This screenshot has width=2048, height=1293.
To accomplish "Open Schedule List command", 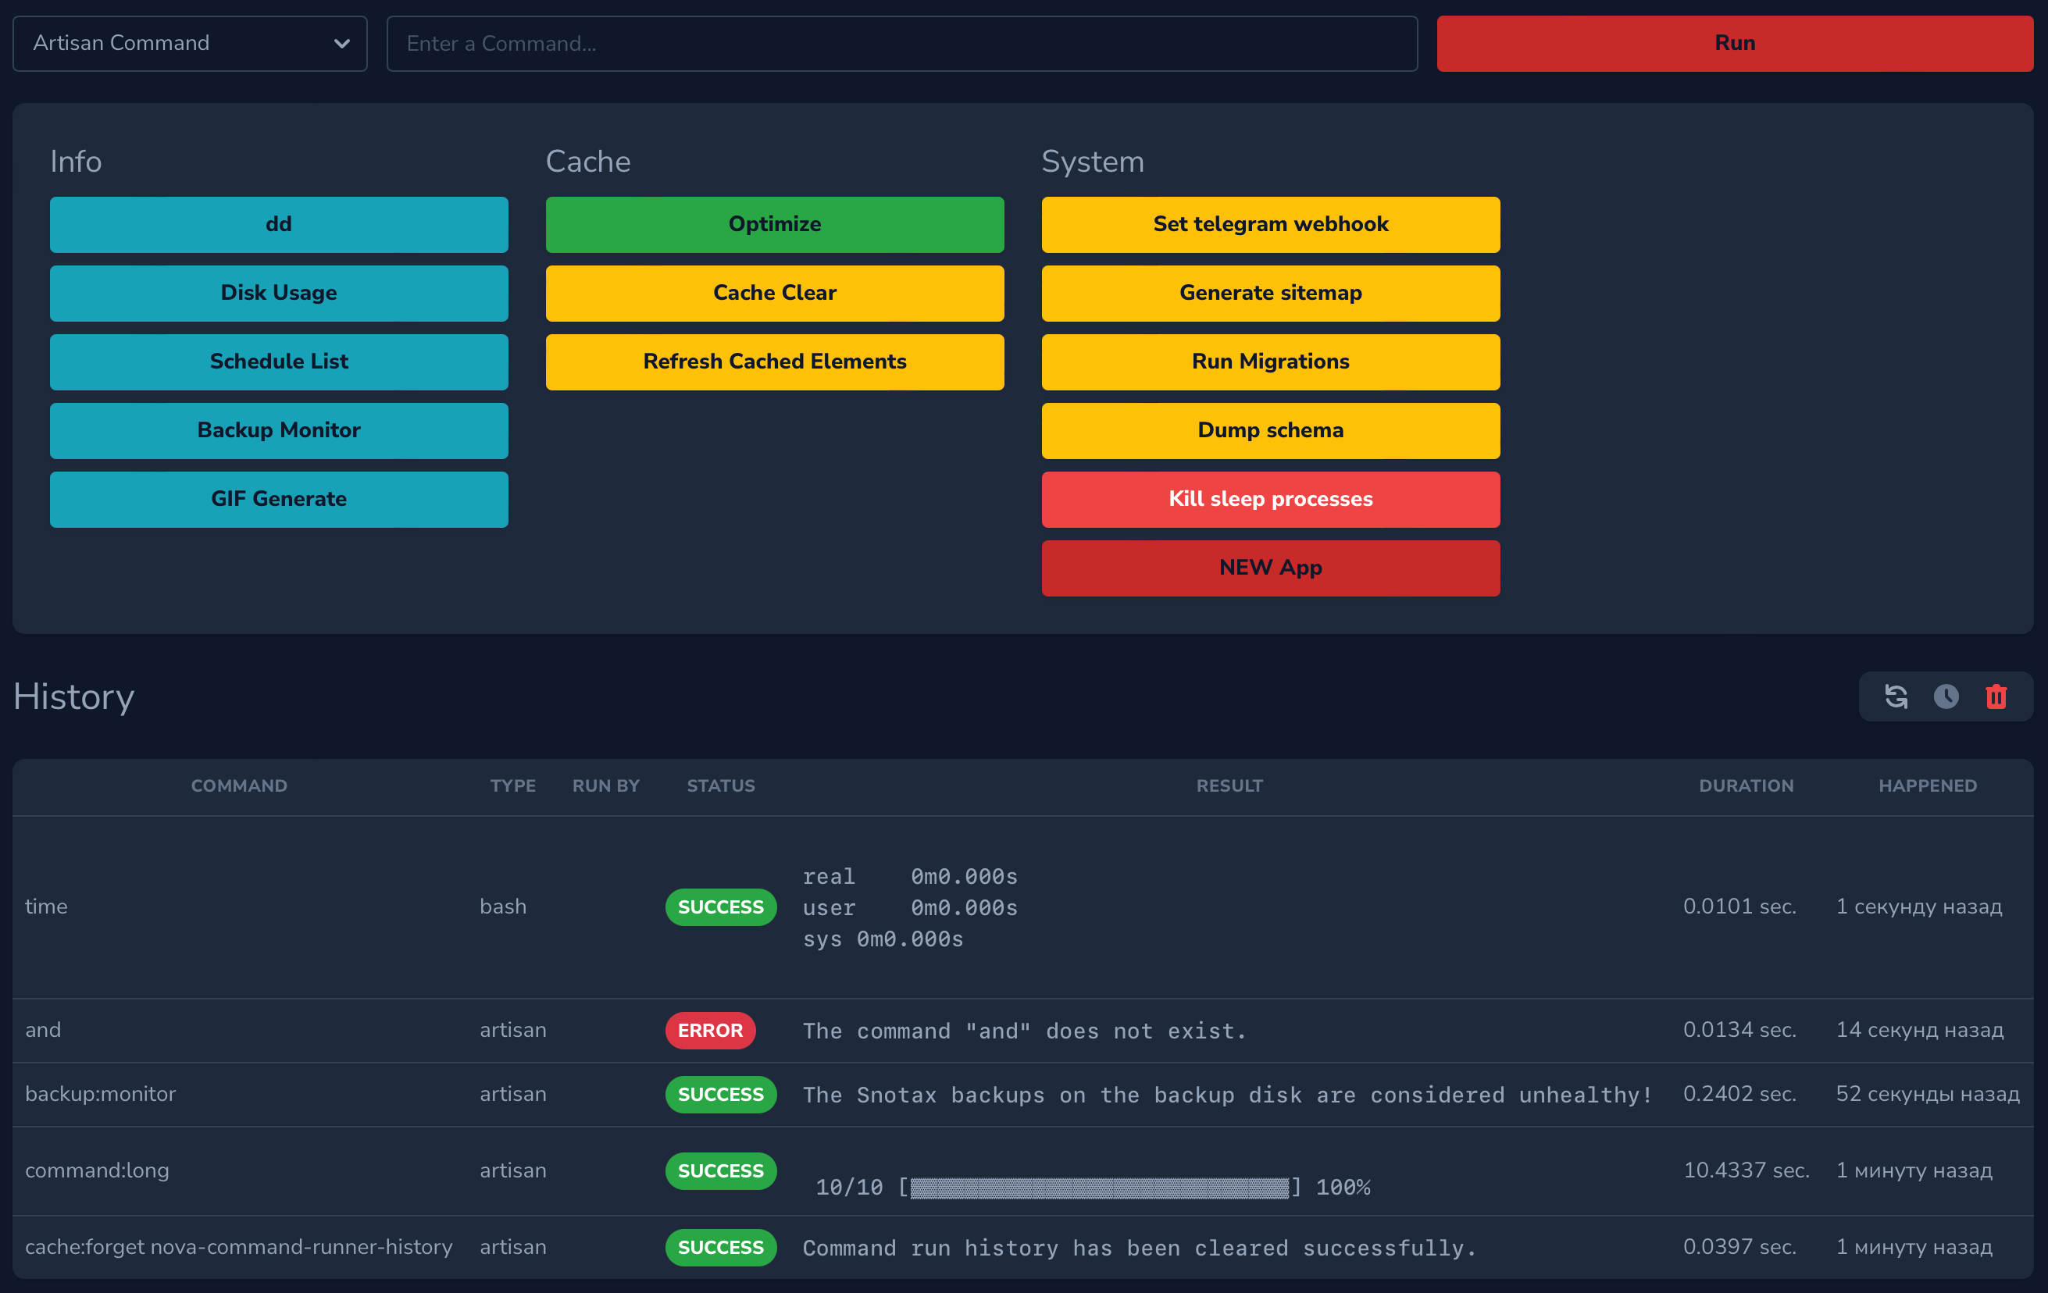I will (x=279, y=362).
